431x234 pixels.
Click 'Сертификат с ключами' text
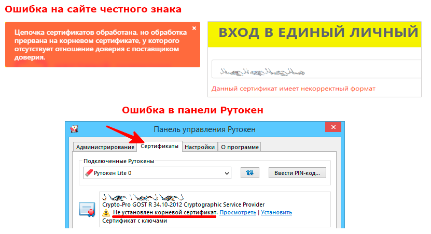point(134,221)
